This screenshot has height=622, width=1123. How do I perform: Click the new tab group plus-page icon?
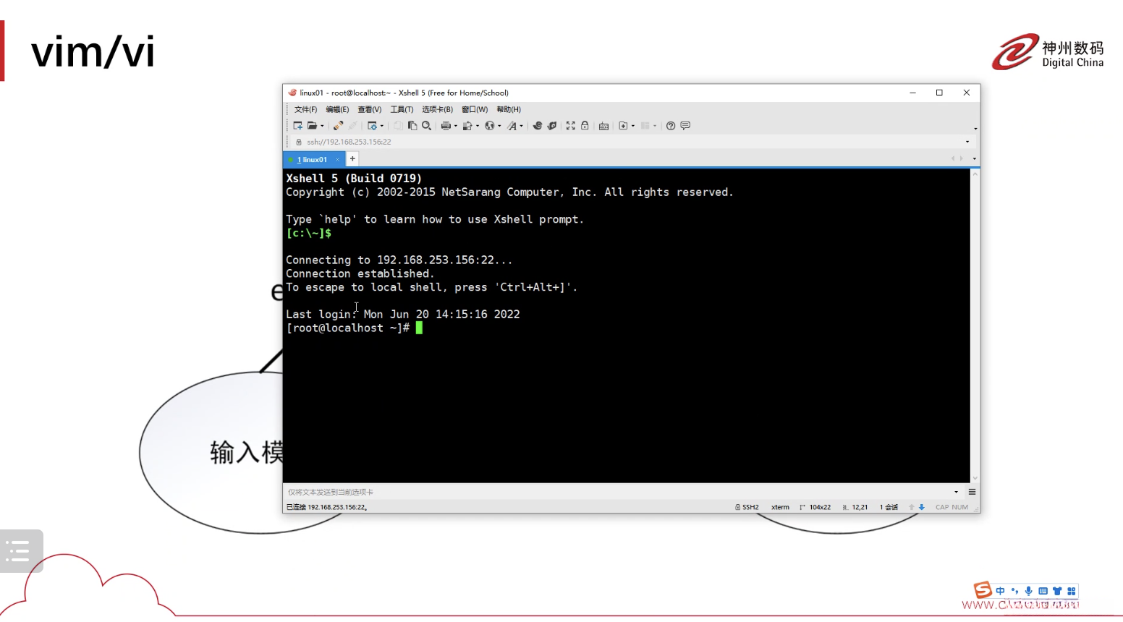coord(623,126)
